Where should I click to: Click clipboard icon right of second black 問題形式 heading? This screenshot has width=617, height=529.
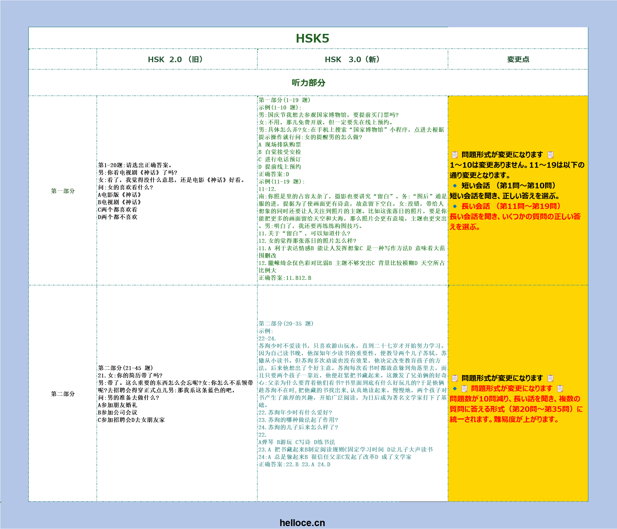point(550,378)
